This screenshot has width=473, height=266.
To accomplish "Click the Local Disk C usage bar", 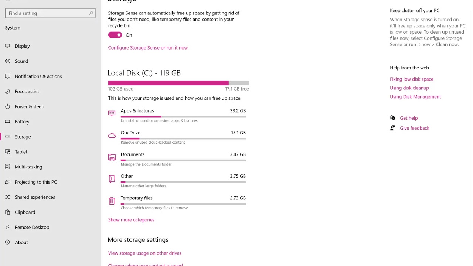I will click(178, 83).
